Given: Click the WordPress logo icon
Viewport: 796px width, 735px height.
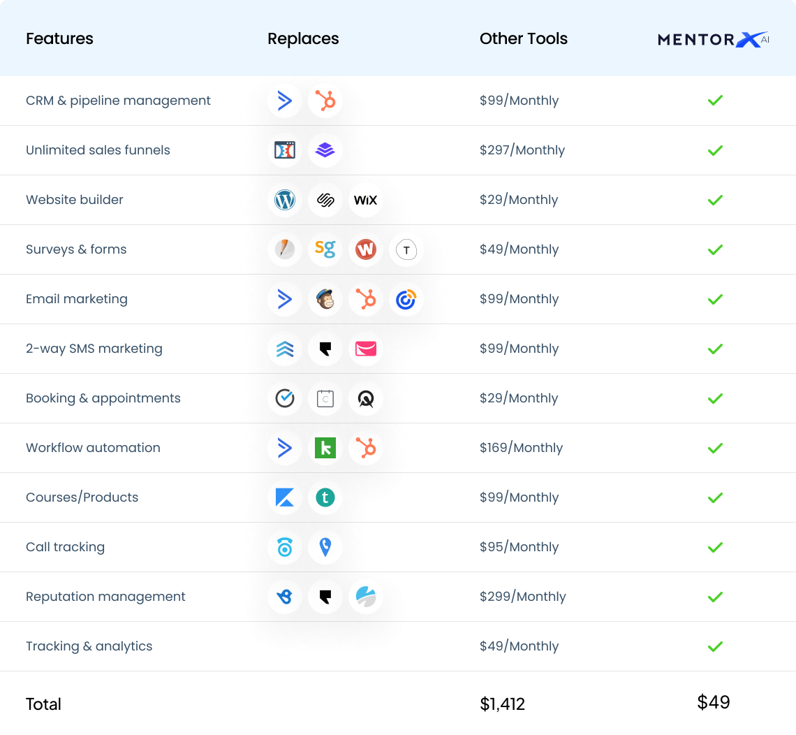Looking at the screenshot, I should click(x=285, y=200).
